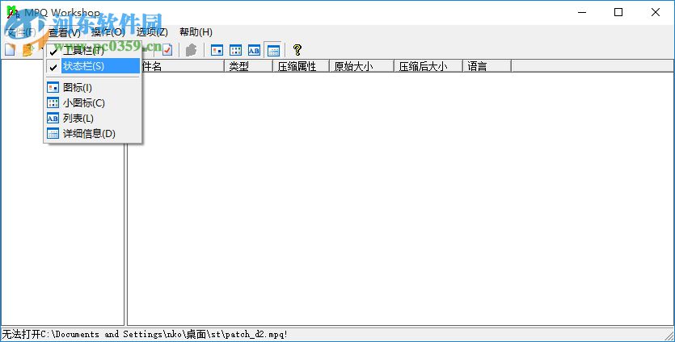The image size is (675, 342).
Task: Sort by the 原始大小 column header
Action: click(x=361, y=66)
